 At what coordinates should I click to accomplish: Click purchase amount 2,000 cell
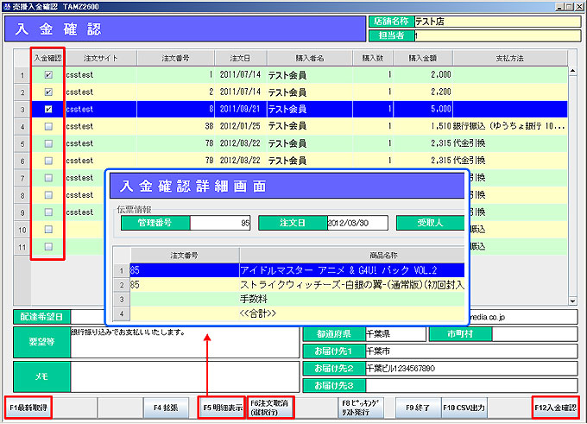click(x=423, y=75)
